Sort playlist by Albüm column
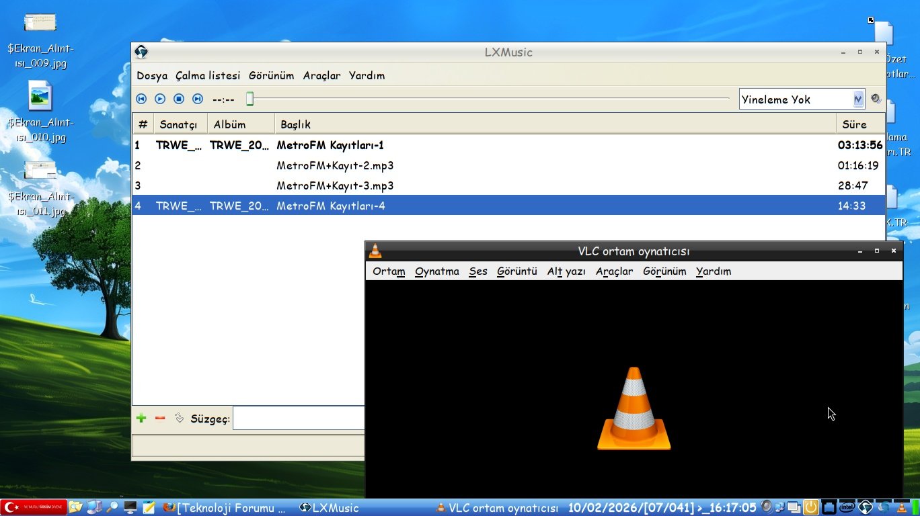 pyautogui.click(x=241, y=124)
